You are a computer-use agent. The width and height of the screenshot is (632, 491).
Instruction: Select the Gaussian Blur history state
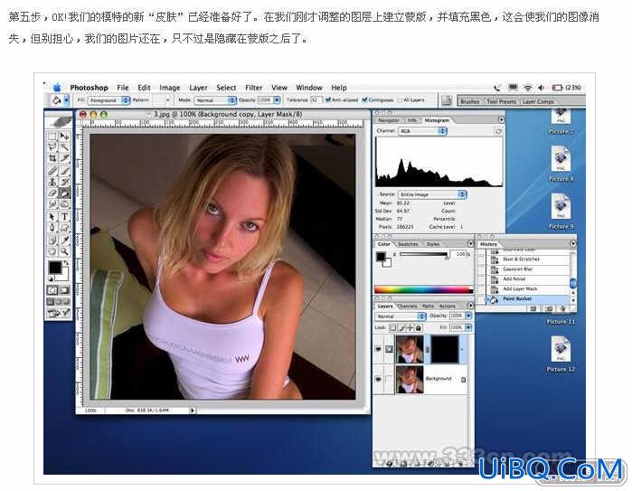[x=528, y=269]
